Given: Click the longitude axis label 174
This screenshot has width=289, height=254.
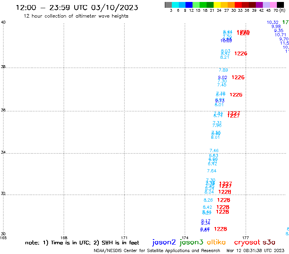Looking at the screenshot, I should 185,238.
